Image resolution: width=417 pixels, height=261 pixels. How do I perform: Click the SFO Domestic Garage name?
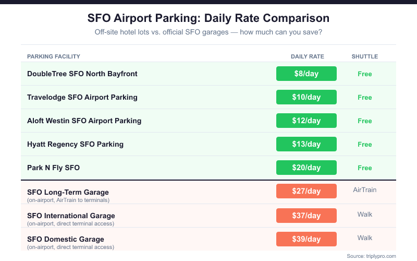[x=66, y=239]
